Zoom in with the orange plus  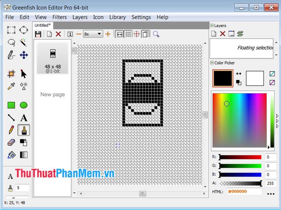click(108, 34)
